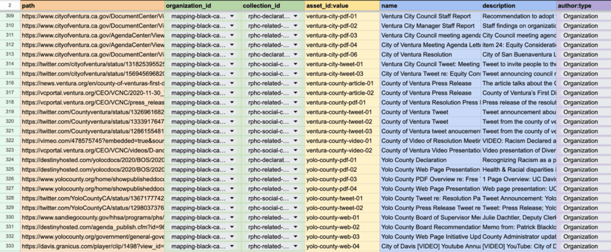The height and width of the screenshot is (252, 611).
Task: Click cell yolo-county-web-01
Action: click(342, 217)
